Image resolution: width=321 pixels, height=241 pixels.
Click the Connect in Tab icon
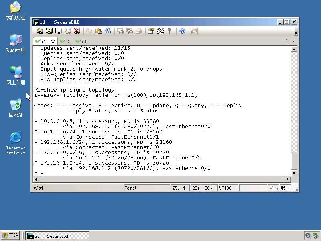point(59,31)
